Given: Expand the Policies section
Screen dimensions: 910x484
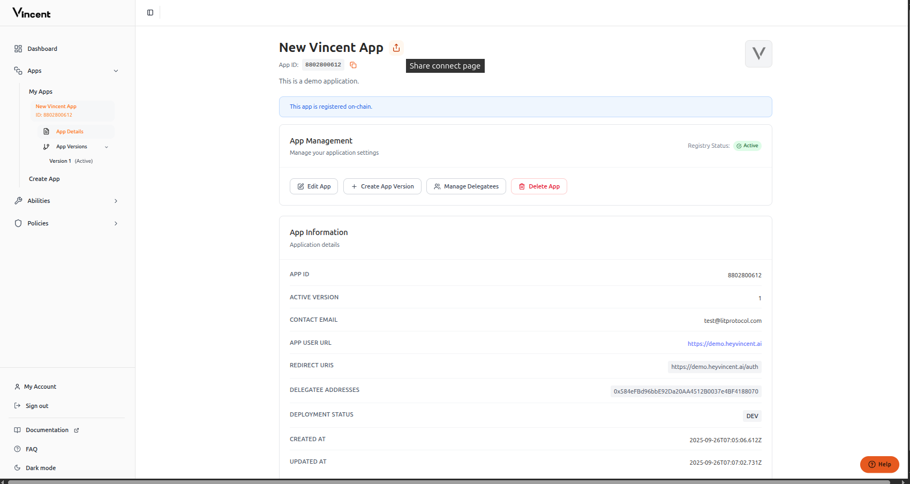Looking at the screenshot, I should pos(116,223).
